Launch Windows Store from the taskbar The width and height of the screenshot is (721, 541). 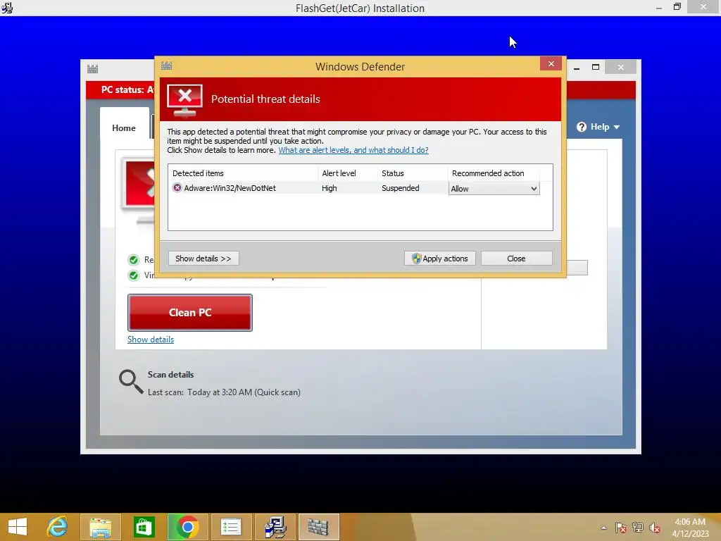[144, 527]
